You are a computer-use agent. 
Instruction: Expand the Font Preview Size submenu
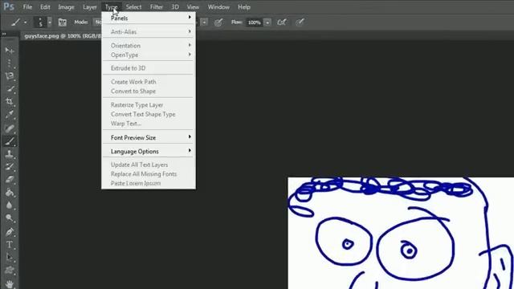(x=149, y=137)
